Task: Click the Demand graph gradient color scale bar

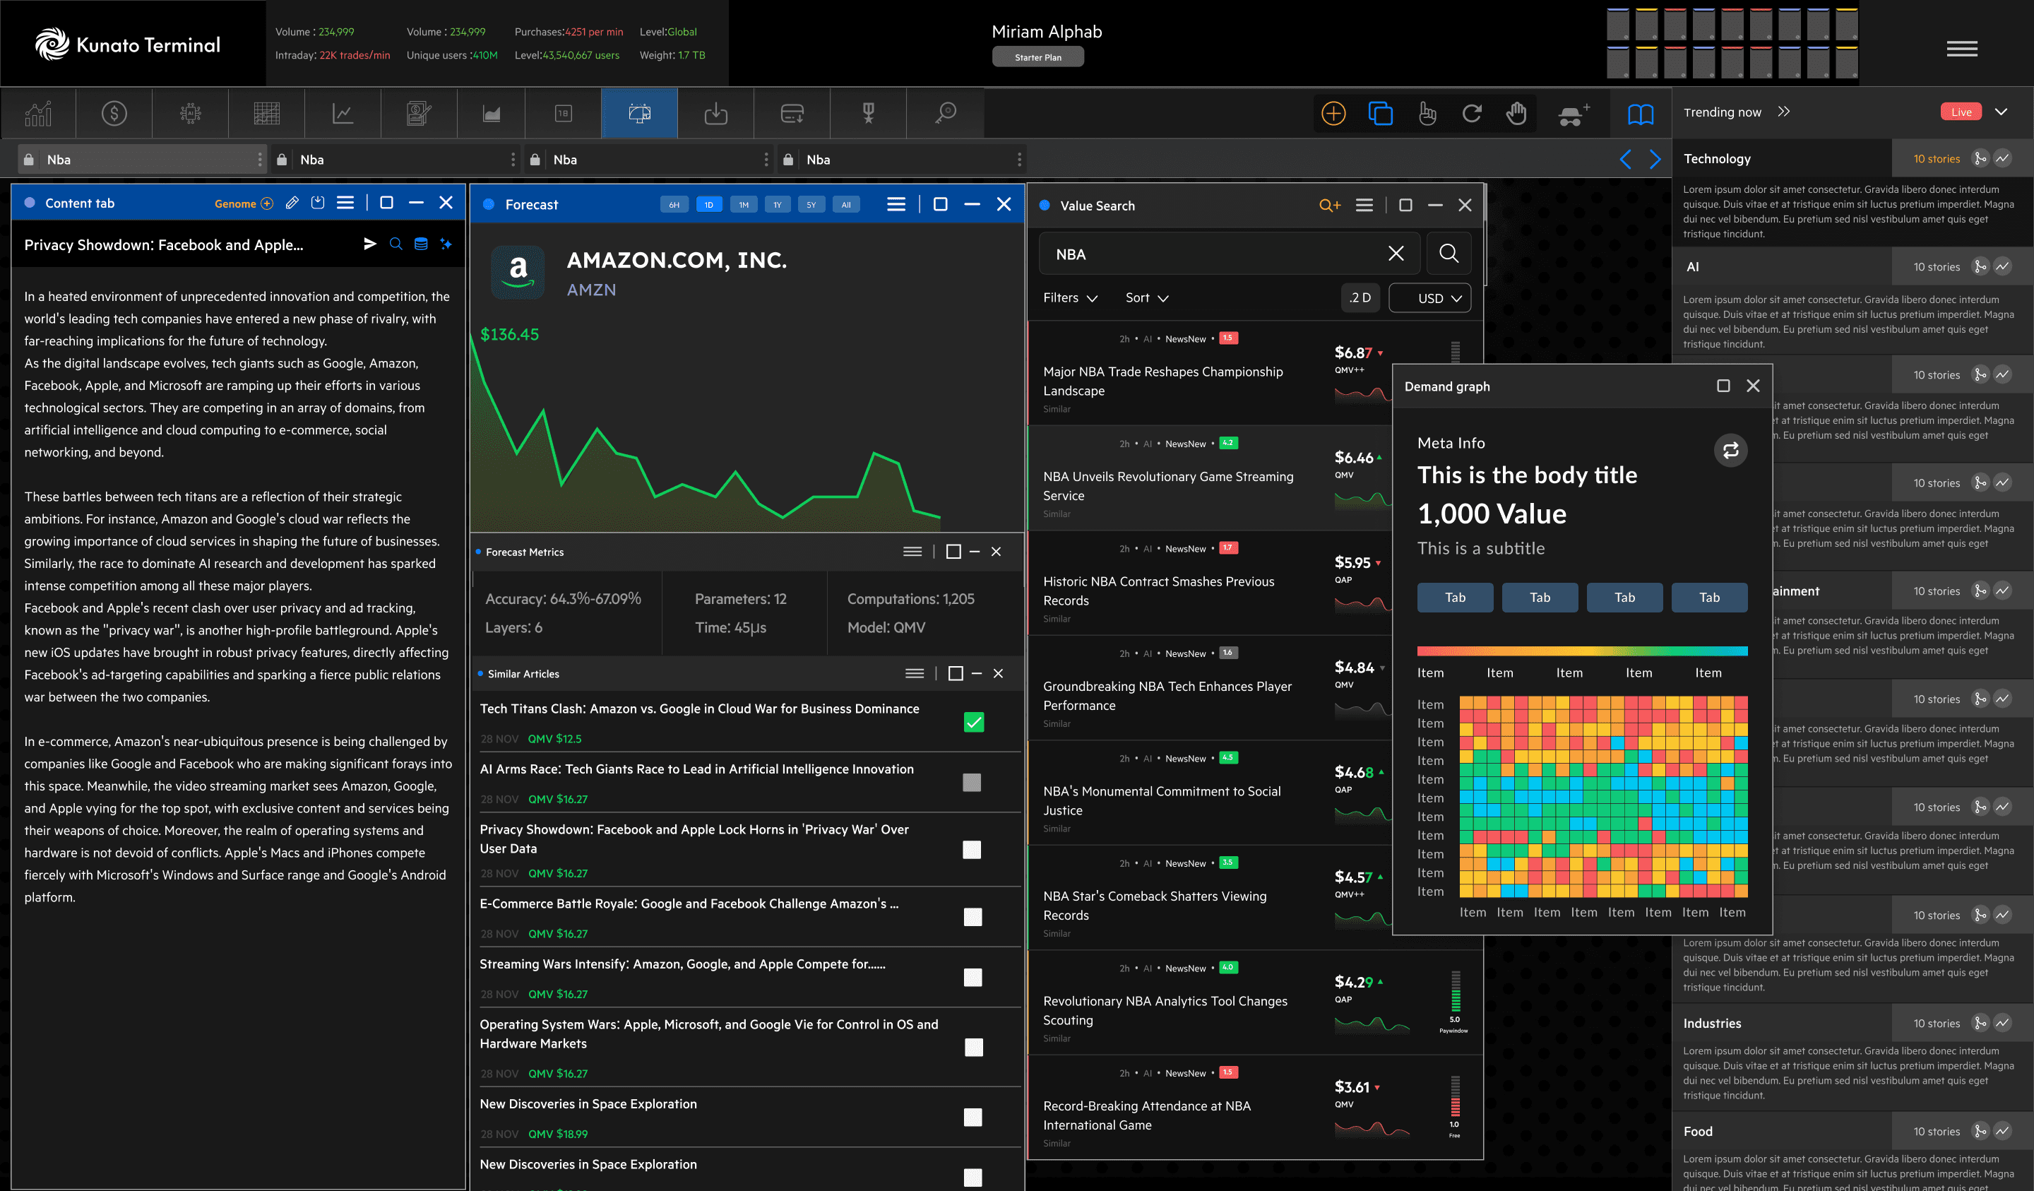Action: click(1582, 651)
